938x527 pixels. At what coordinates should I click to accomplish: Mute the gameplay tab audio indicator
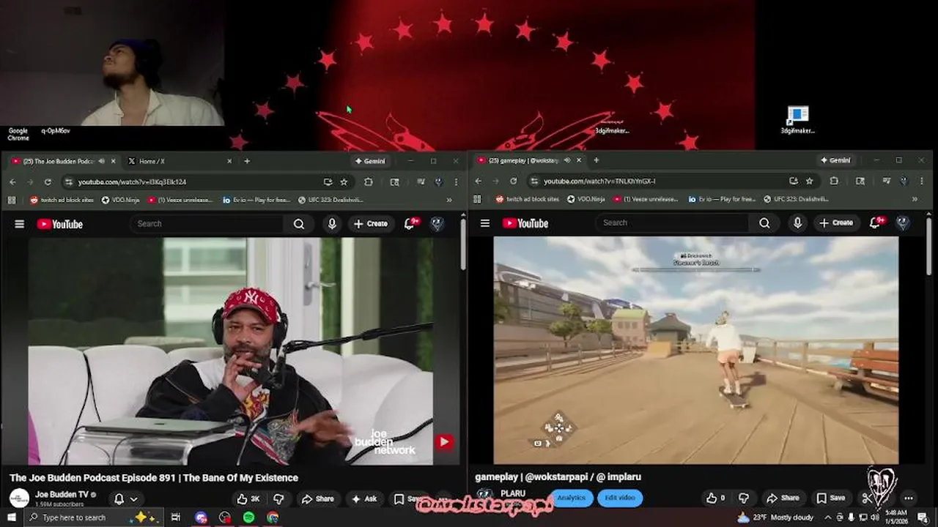pos(567,160)
